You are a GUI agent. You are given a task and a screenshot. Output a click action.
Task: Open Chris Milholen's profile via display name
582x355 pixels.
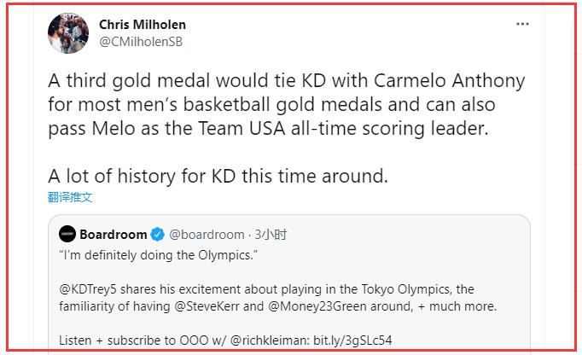tap(142, 25)
